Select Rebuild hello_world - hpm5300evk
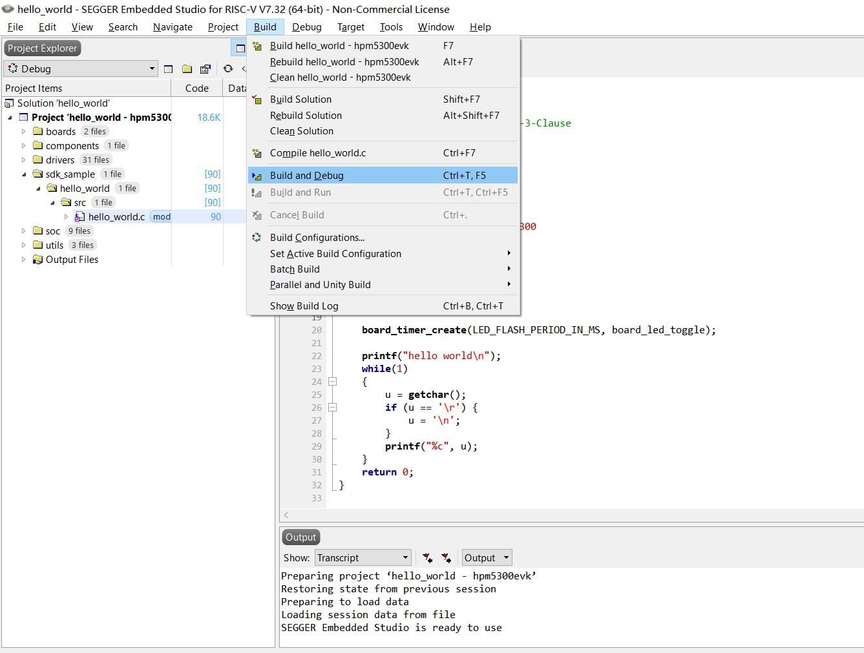864x653 pixels. pyautogui.click(x=383, y=62)
